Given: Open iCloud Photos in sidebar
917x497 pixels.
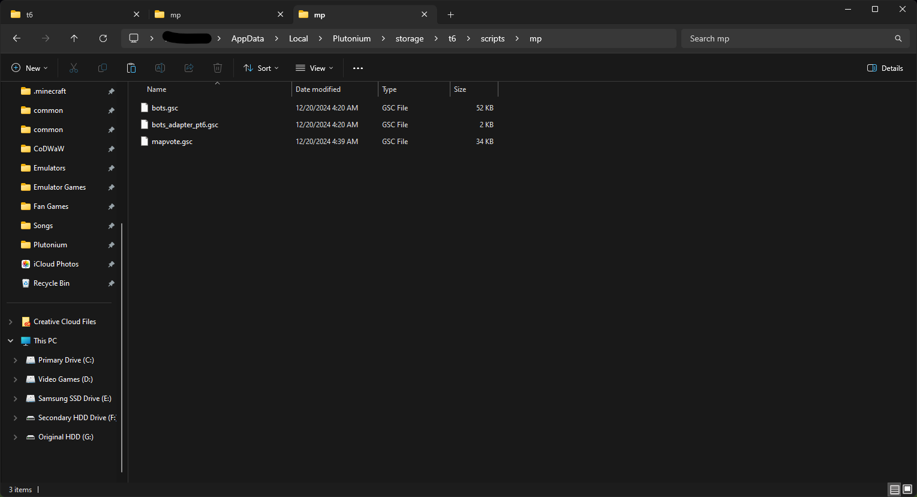Looking at the screenshot, I should click(x=56, y=264).
